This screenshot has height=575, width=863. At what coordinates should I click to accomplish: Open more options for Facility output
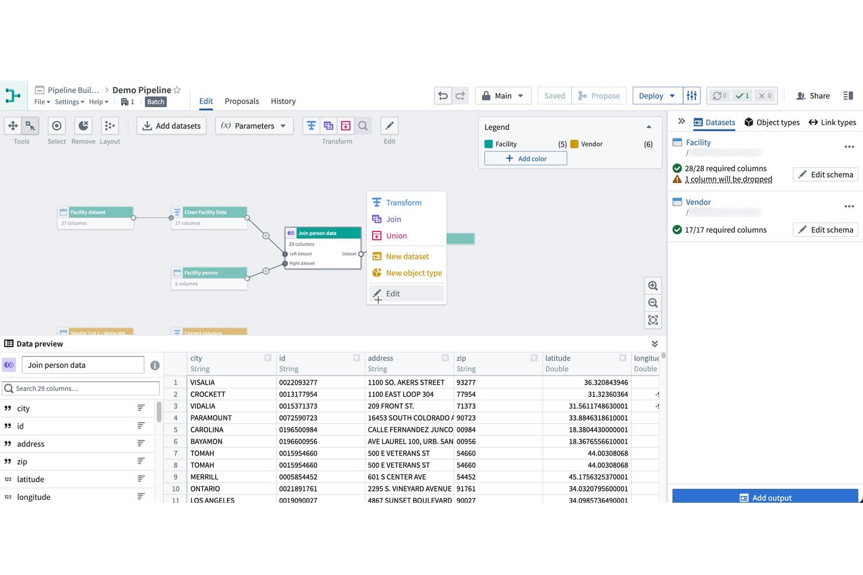849,147
